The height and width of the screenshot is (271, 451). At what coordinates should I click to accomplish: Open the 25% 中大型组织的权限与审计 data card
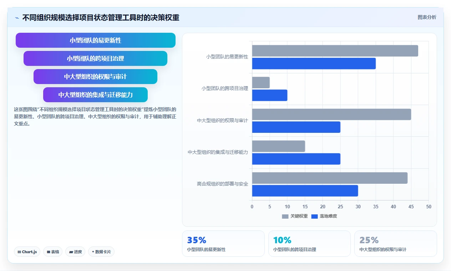click(395, 244)
